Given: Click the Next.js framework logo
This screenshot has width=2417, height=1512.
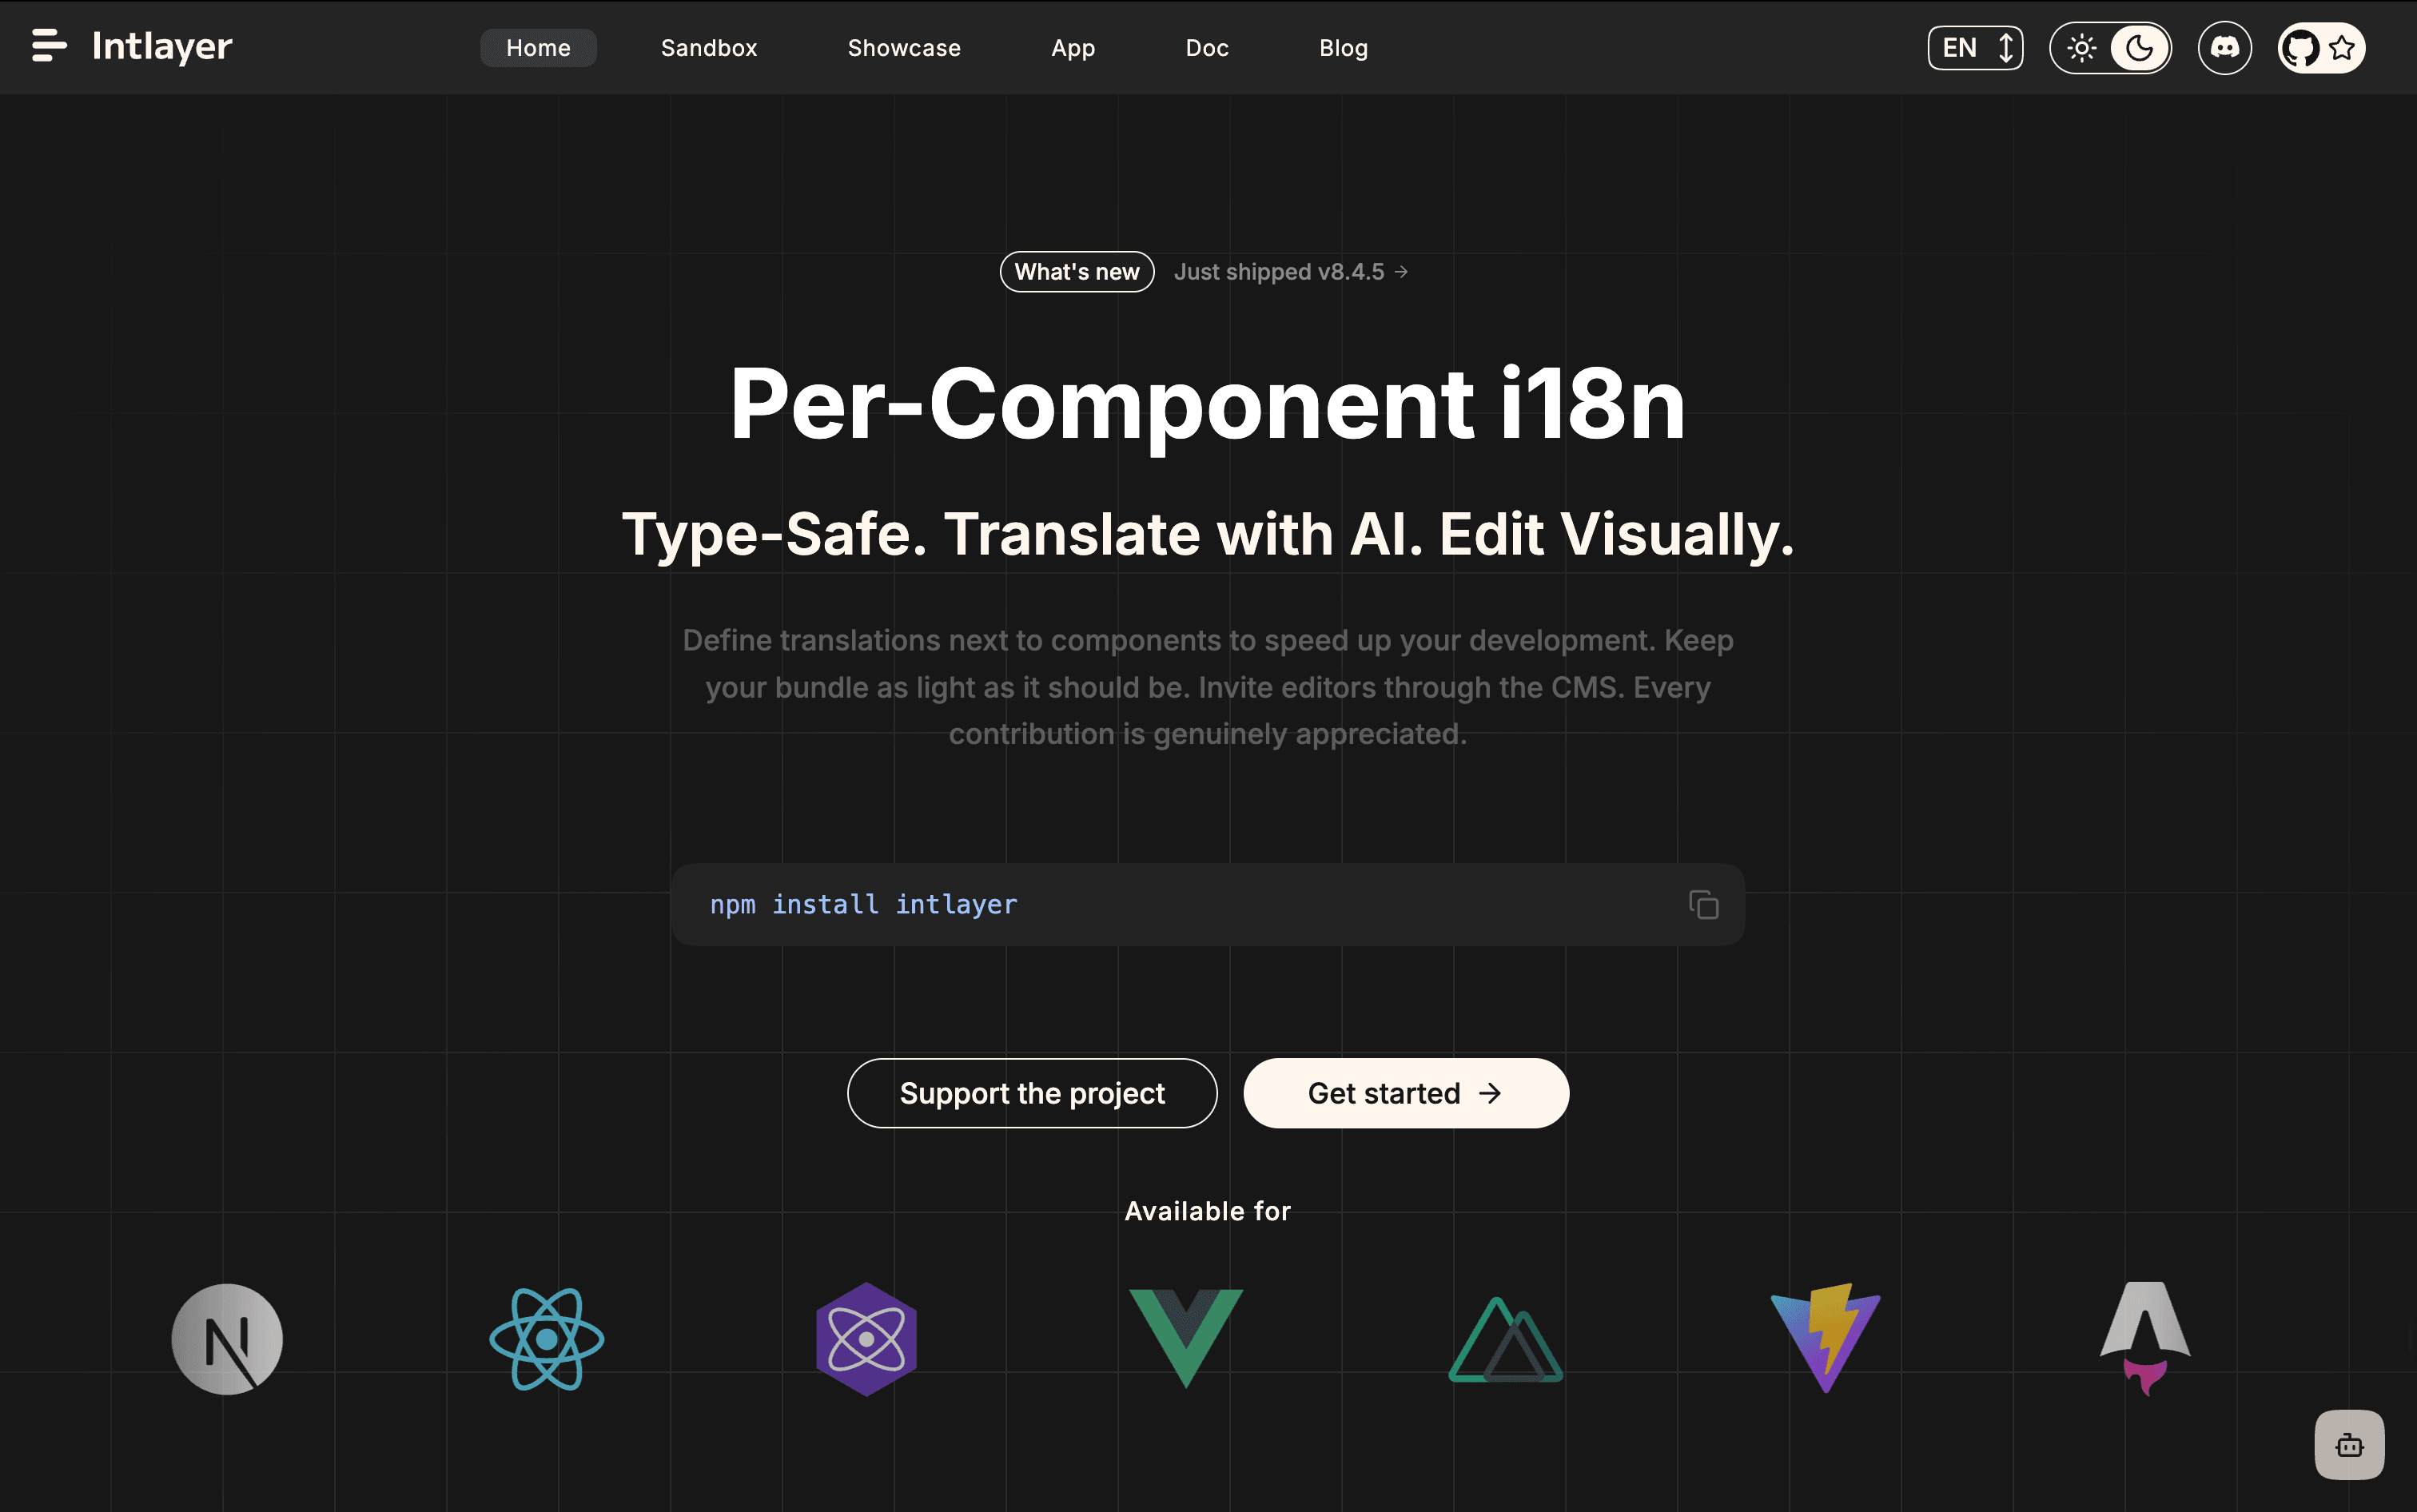Looking at the screenshot, I should click(x=227, y=1339).
